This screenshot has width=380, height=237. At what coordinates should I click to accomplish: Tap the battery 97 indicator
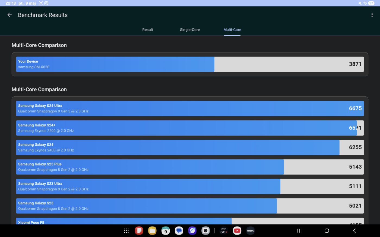[371, 3]
